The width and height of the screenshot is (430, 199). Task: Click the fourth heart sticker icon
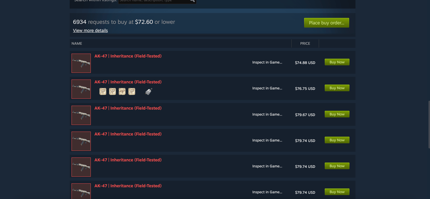(x=132, y=91)
